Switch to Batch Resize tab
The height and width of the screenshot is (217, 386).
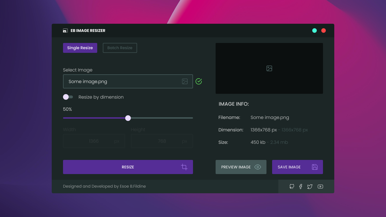120,48
